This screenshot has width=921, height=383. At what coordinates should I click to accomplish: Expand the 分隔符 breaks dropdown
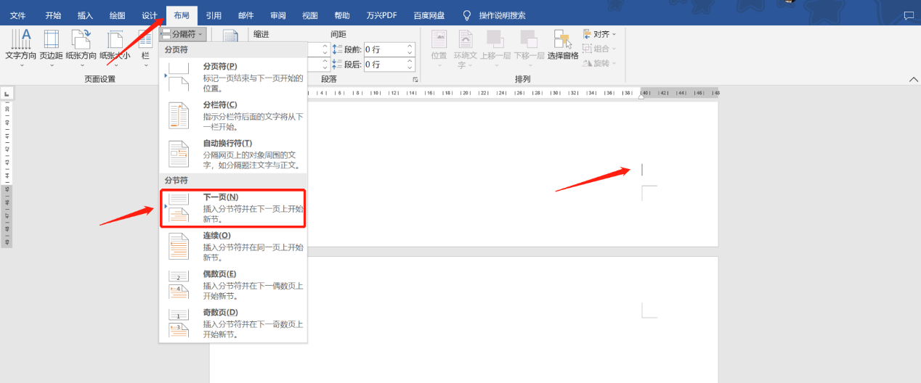tap(183, 34)
